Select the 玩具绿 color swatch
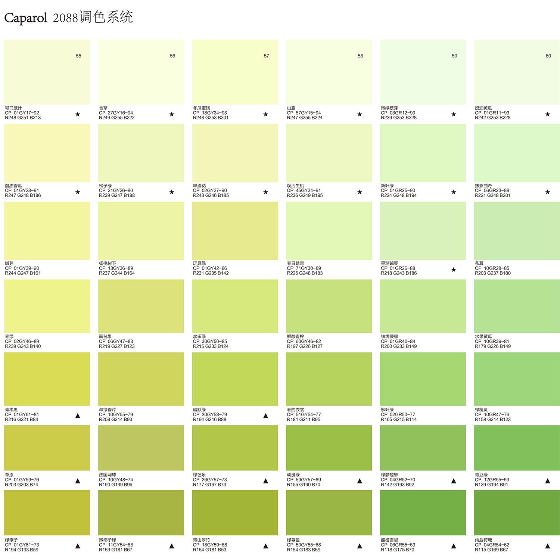 (235, 231)
